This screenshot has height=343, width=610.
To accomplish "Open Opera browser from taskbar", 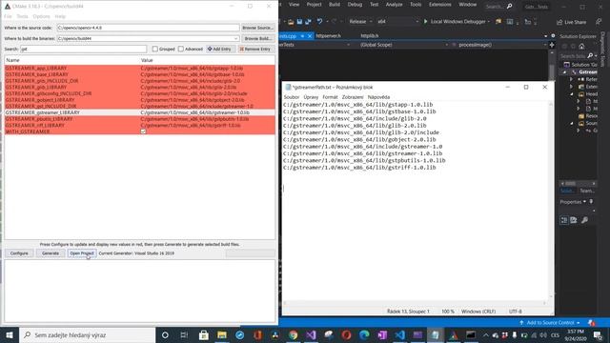I will click(x=346, y=334).
